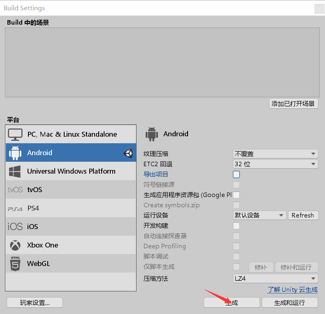Enable the 开发构建 checkbox
The width and height of the screenshot is (325, 314).
(x=236, y=226)
